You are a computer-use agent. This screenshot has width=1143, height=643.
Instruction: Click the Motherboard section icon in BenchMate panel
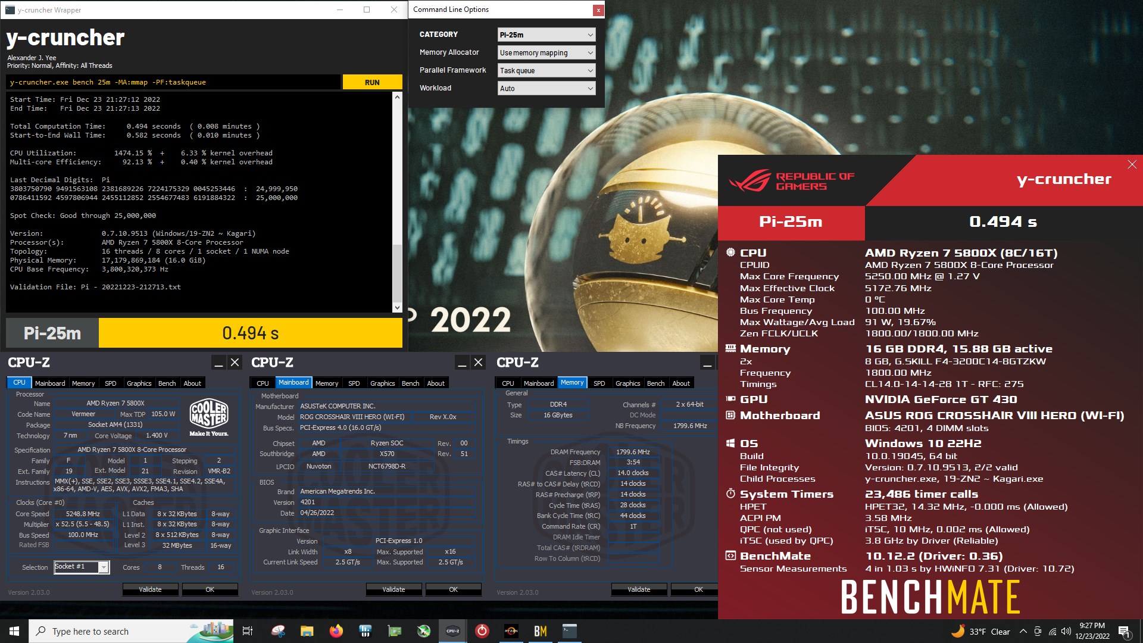[730, 415]
